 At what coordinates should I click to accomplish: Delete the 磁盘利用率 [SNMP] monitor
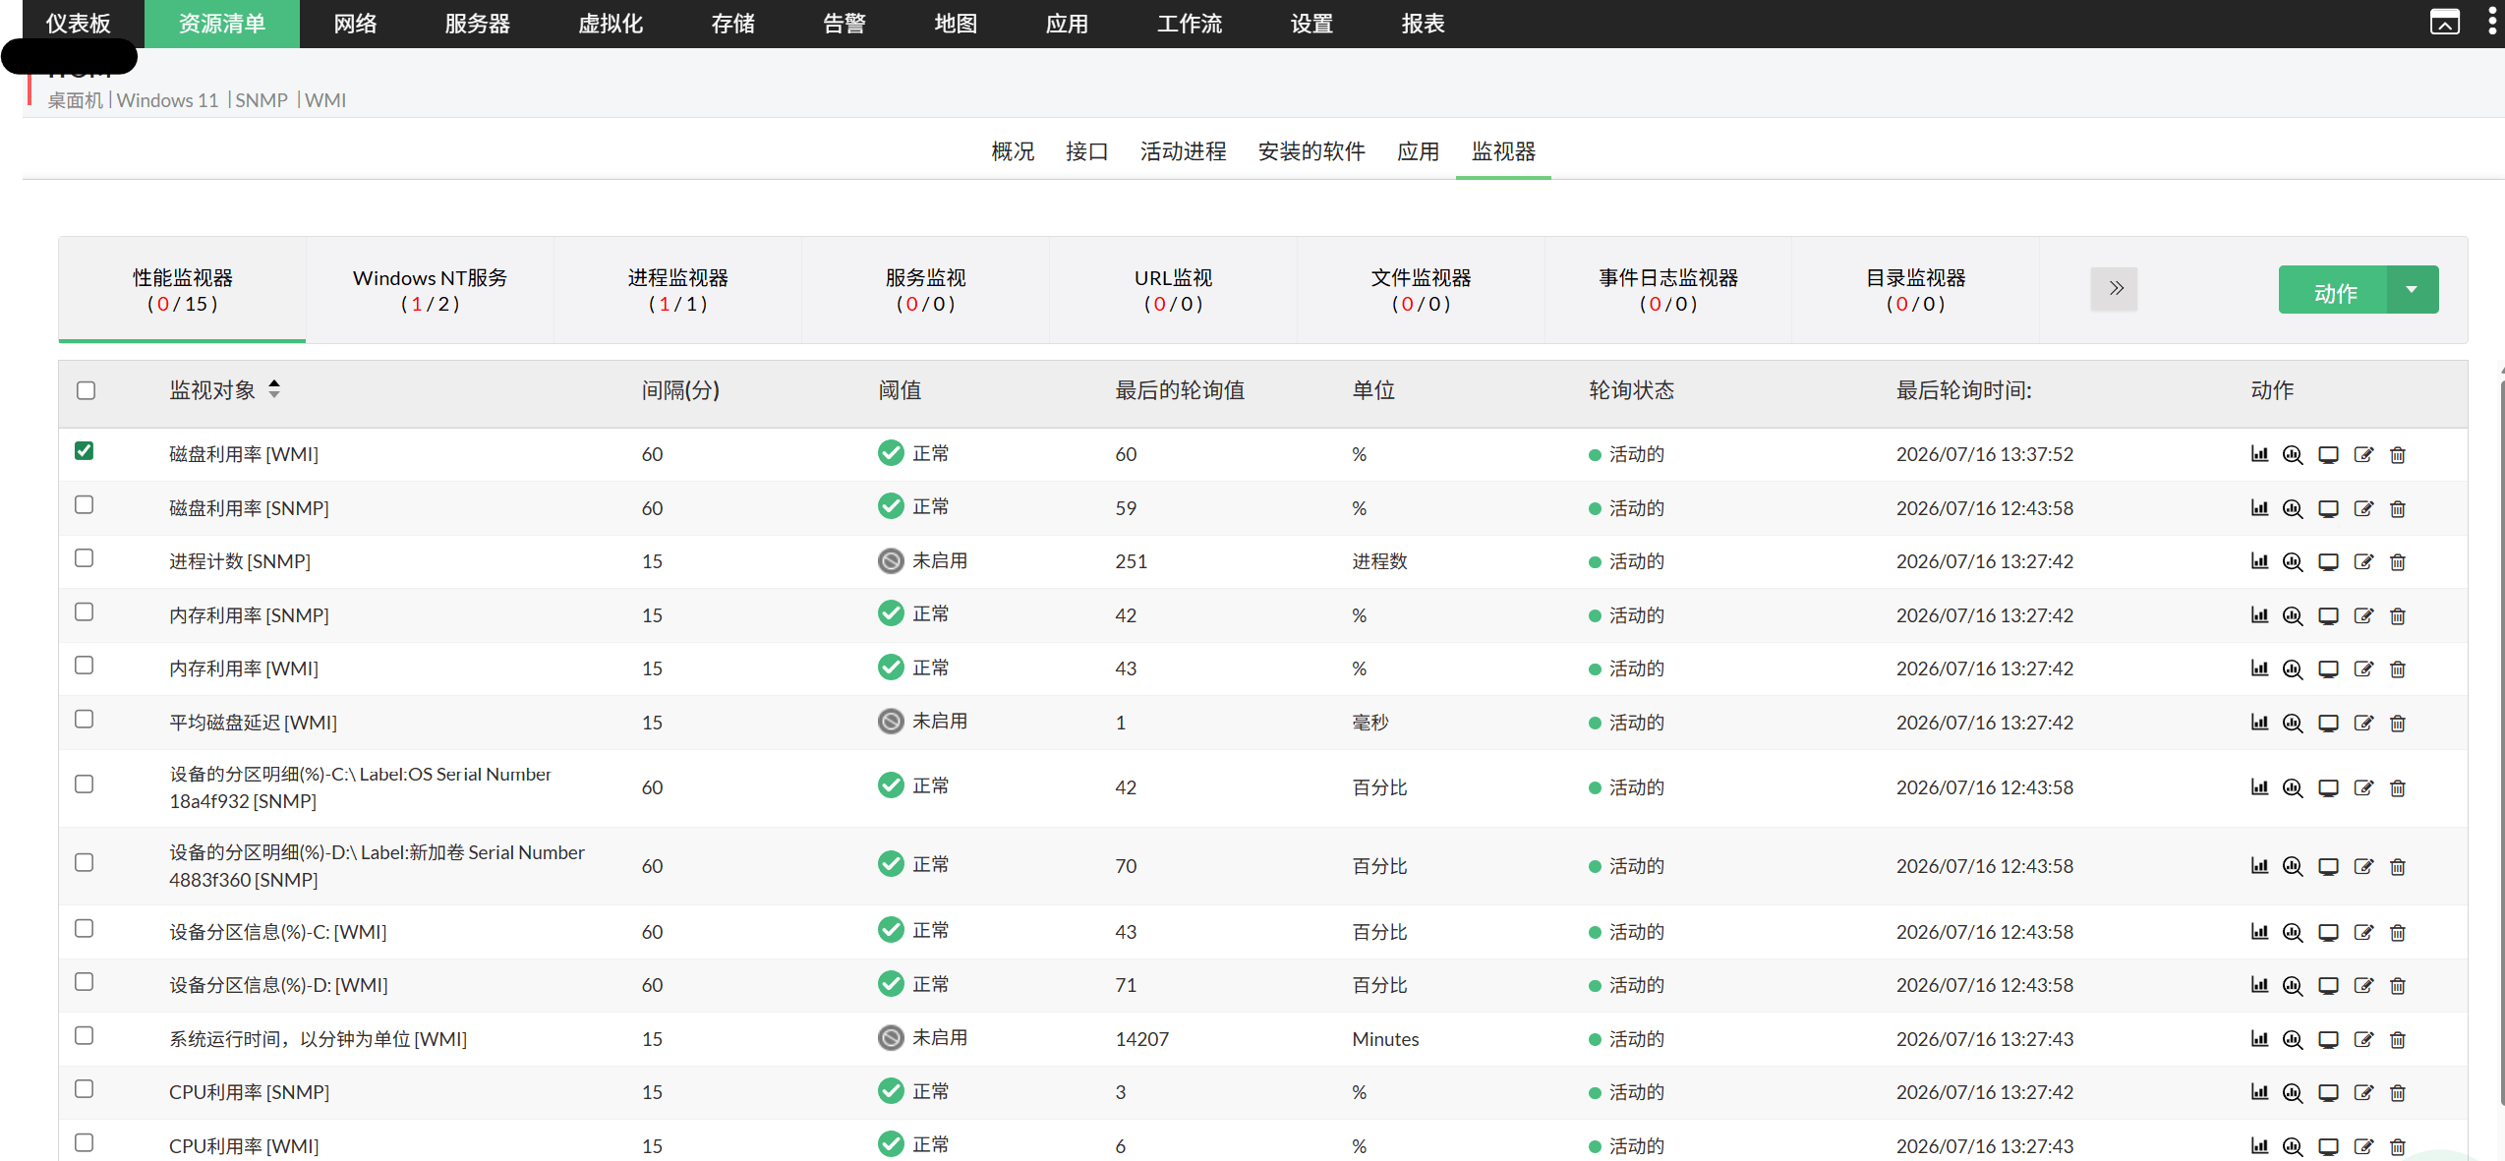tap(2398, 508)
